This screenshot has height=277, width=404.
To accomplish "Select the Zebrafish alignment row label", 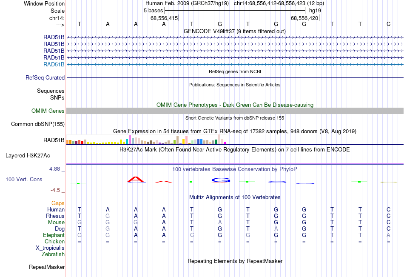I will coord(53,254).
